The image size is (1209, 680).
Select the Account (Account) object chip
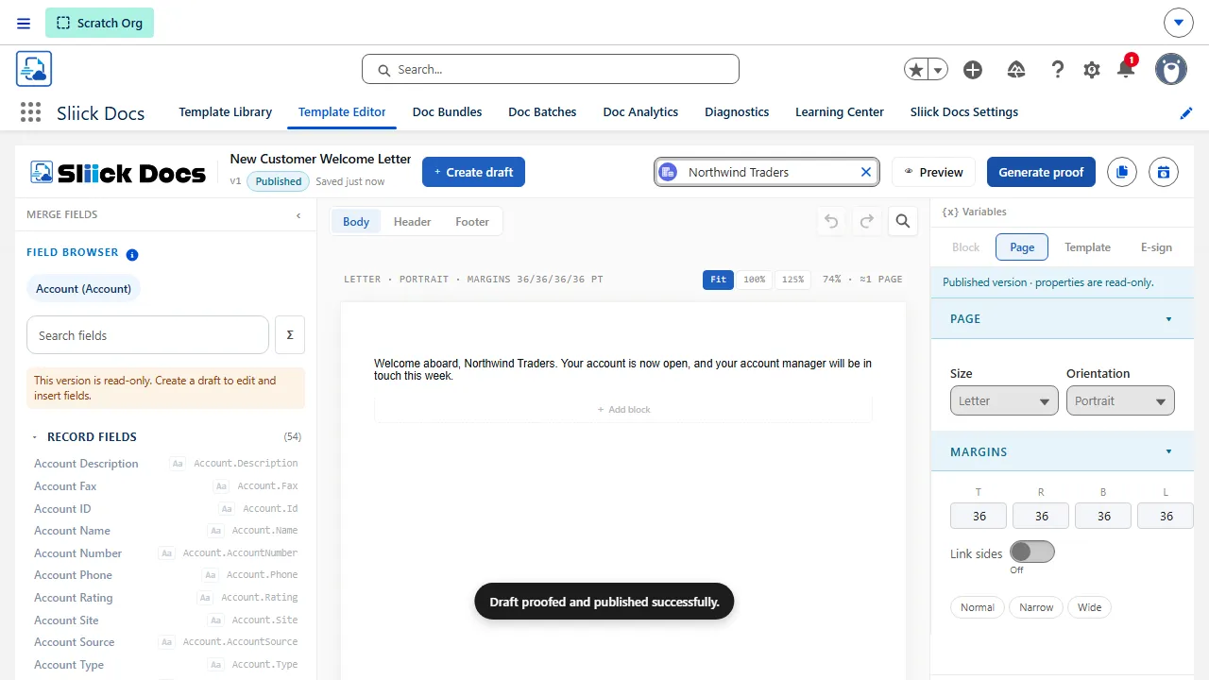click(83, 289)
